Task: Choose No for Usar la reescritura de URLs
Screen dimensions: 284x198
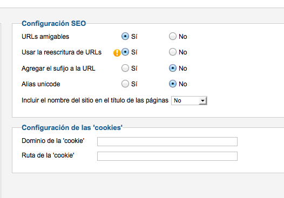Action: click(173, 52)
